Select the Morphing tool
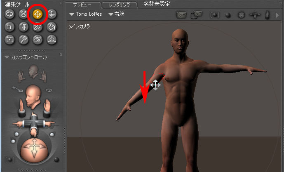 pyautogui.click(x=38, y=40)
